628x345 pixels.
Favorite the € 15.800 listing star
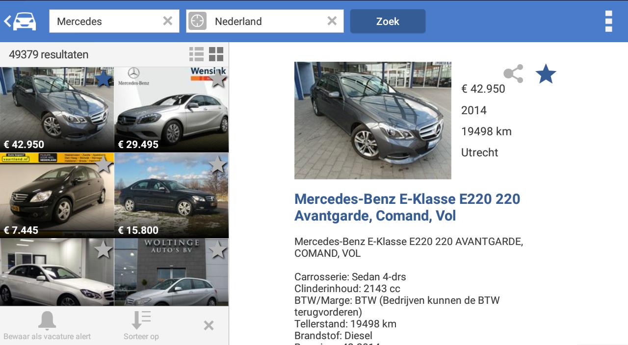click(217, 164)
